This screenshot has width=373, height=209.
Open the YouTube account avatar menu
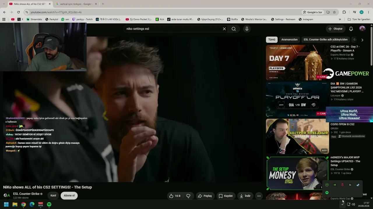coord(362,28)
